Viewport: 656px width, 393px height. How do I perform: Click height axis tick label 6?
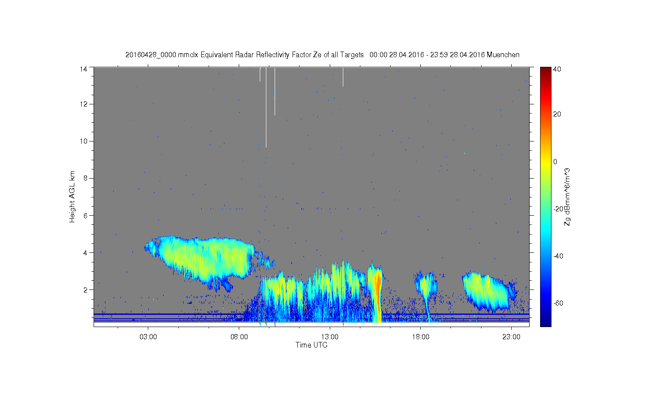pos(85,215)
